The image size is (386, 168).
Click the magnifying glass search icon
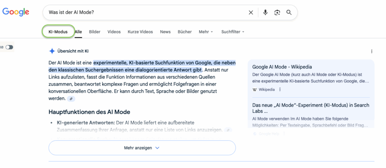[289, 12]
